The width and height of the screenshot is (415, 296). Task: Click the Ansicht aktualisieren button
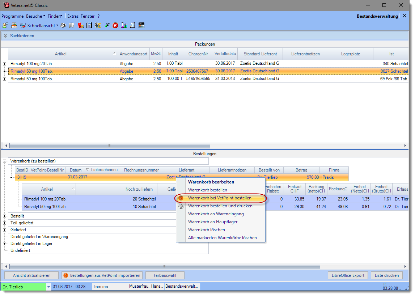[31, 275]
